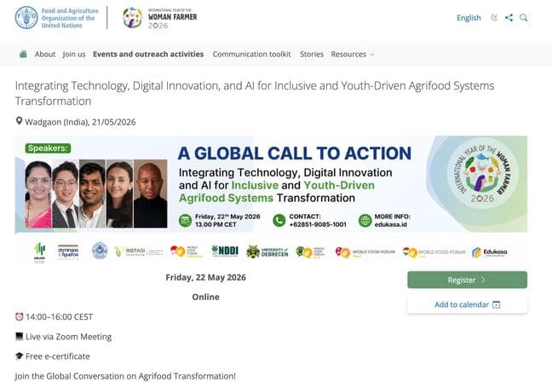Screen dimensions: 552x382
Task: Click the green phone contact icon in banner
Action: tap(279, 221)
